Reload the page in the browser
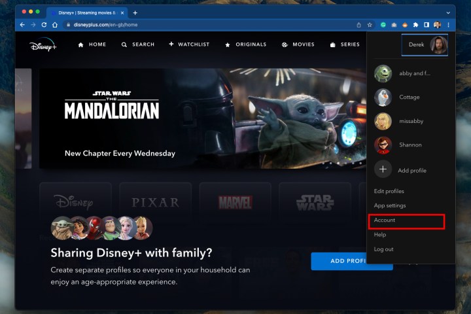 point(44,25)
